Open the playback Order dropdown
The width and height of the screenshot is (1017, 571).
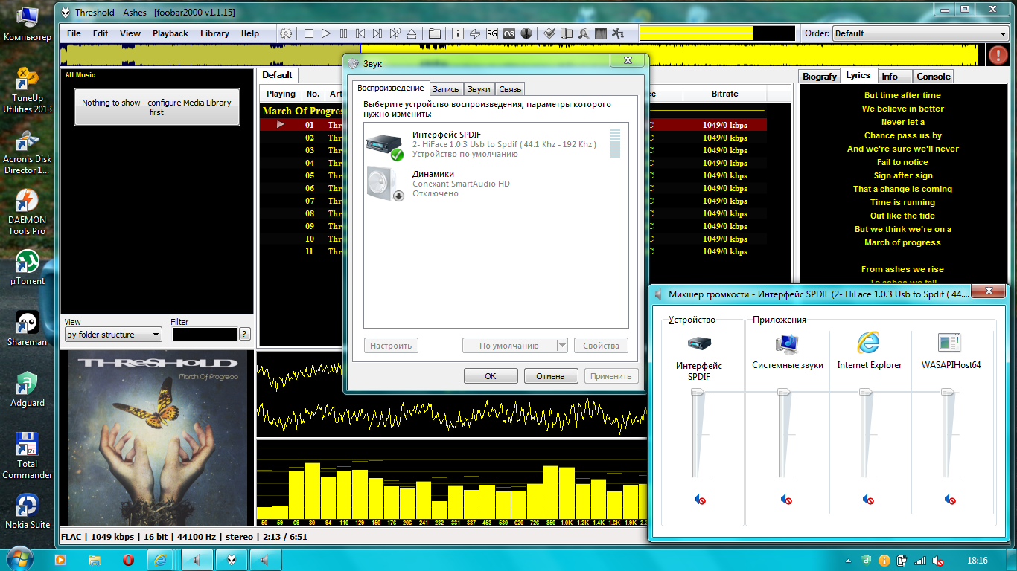coord(919,33)
